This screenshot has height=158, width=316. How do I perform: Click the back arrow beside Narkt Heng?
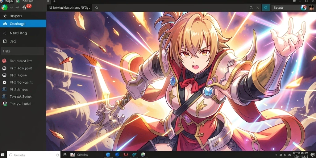(x=5, y=33)
